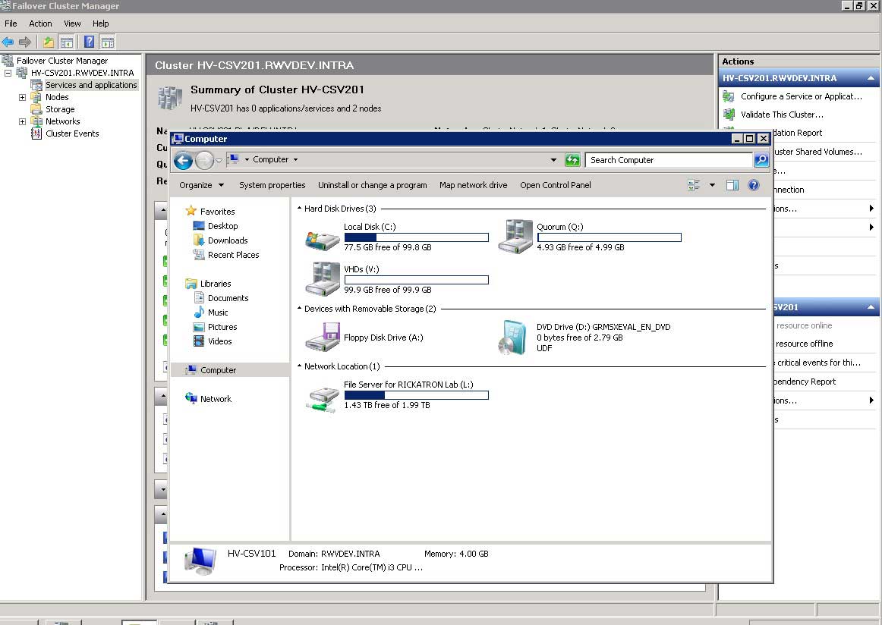Click the Change your view icon
This screenshot has width=882, height=625.
click(694, 185)
